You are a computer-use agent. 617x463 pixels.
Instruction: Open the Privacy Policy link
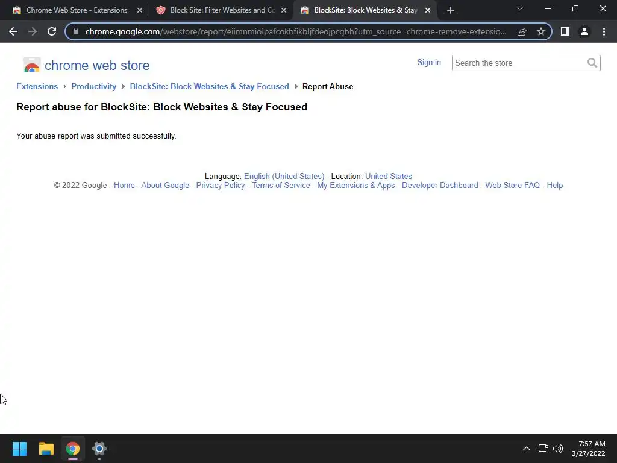click(221, 186)
